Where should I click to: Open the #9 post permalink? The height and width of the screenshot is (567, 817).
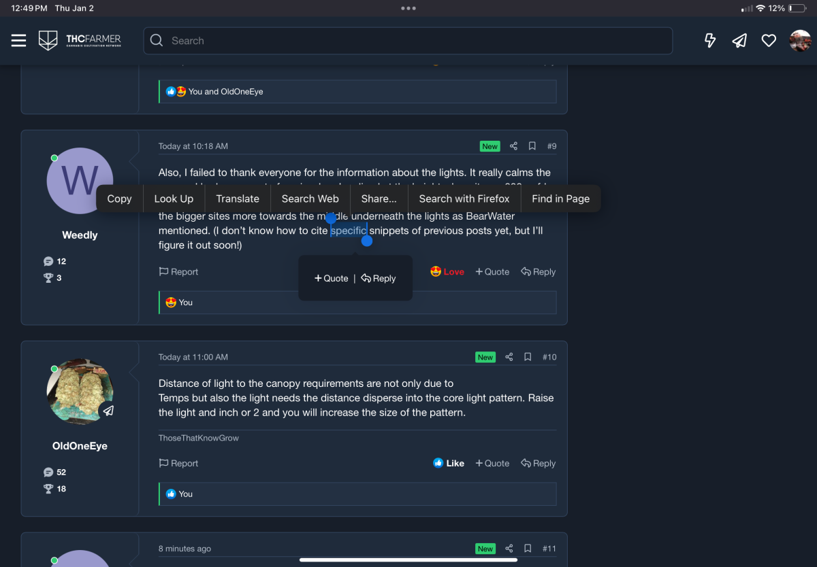tap(551, 146)
